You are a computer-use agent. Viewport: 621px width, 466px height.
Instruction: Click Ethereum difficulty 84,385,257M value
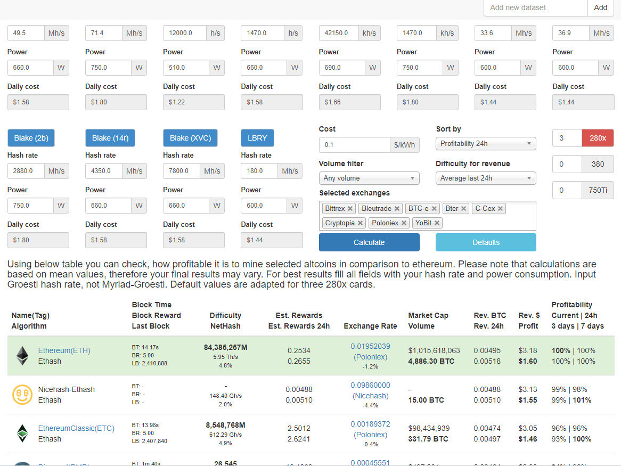pyautogui.click(x=225, y=348)
